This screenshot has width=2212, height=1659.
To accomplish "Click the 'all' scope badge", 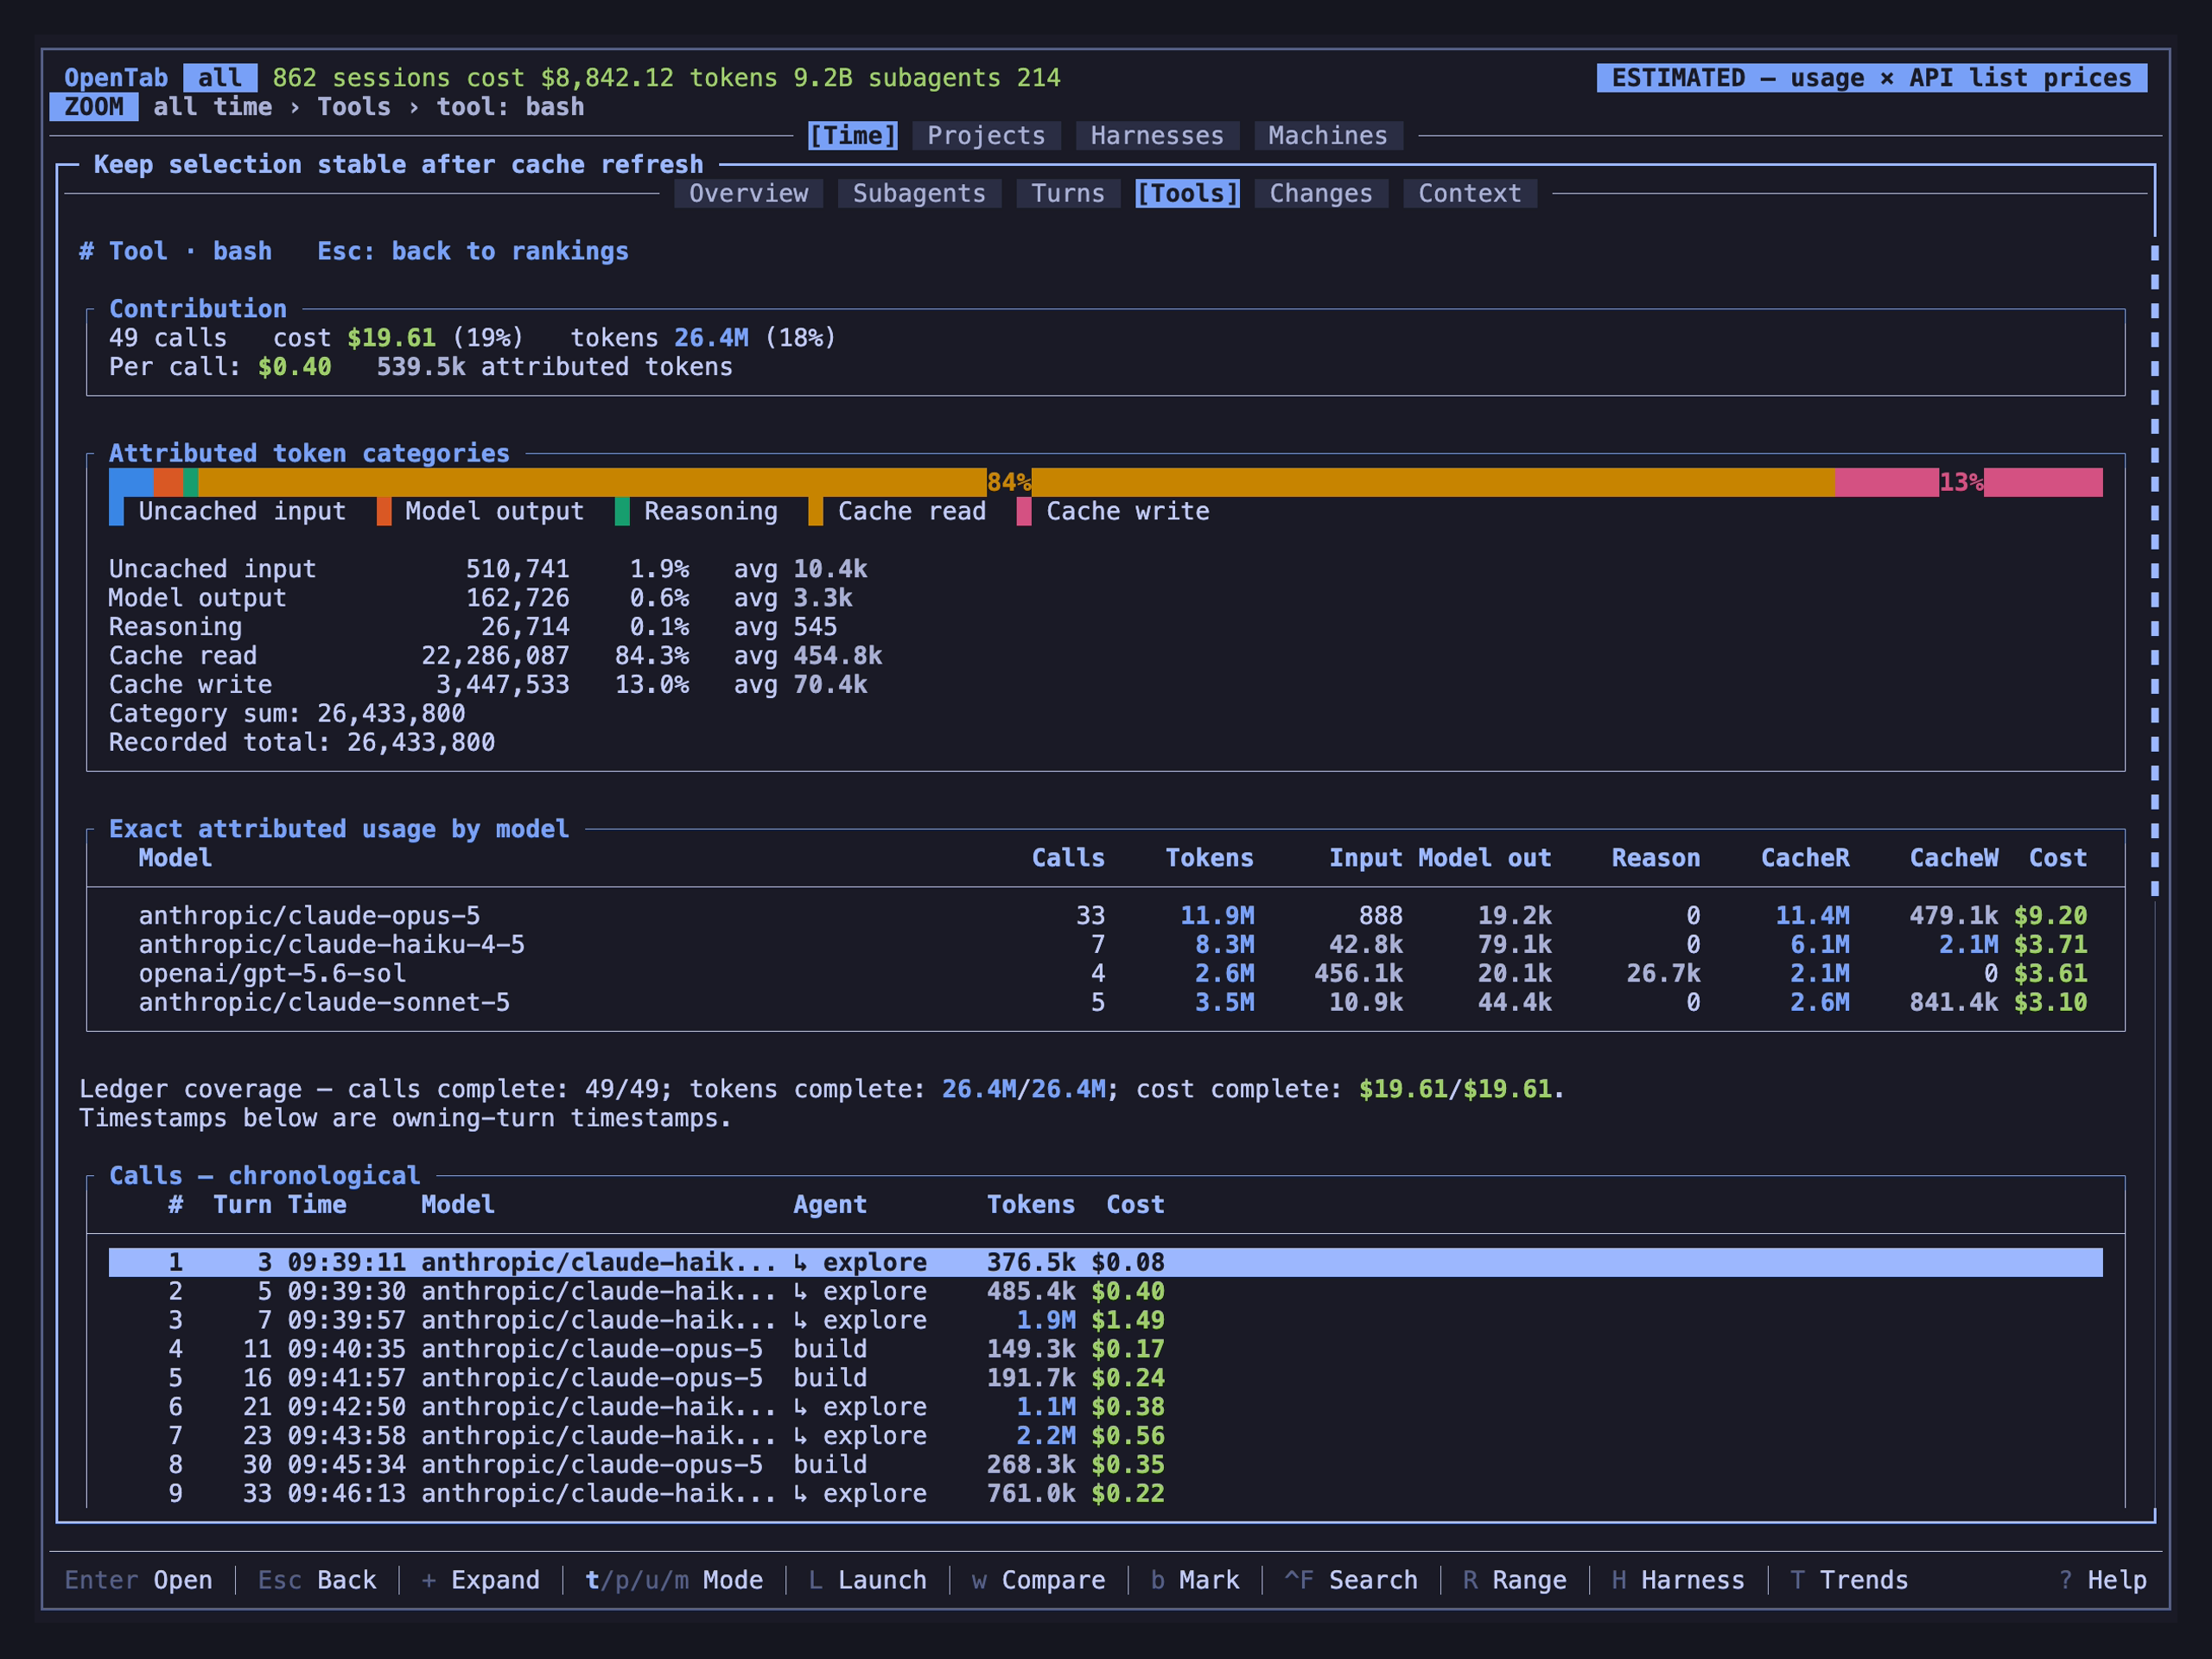I will coord(220,77).
